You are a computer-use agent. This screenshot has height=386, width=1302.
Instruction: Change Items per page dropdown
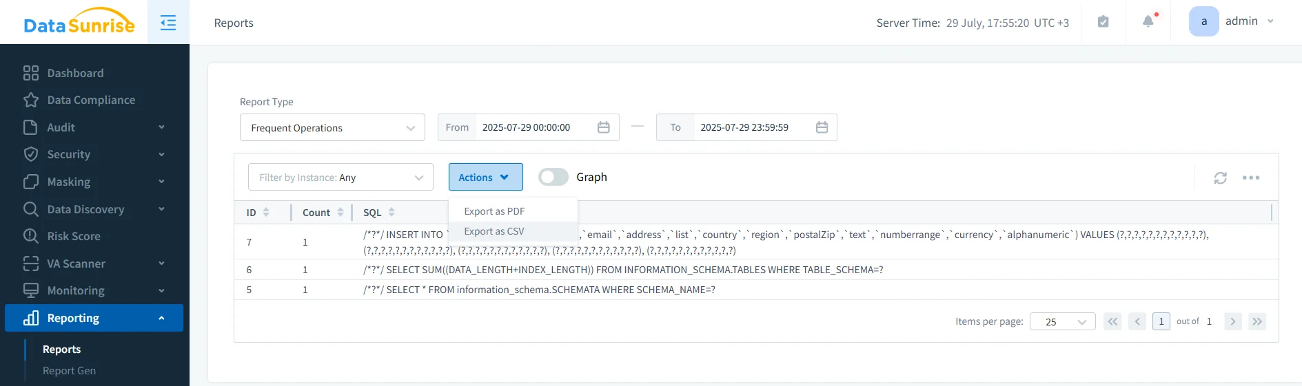click(1062, 322)
